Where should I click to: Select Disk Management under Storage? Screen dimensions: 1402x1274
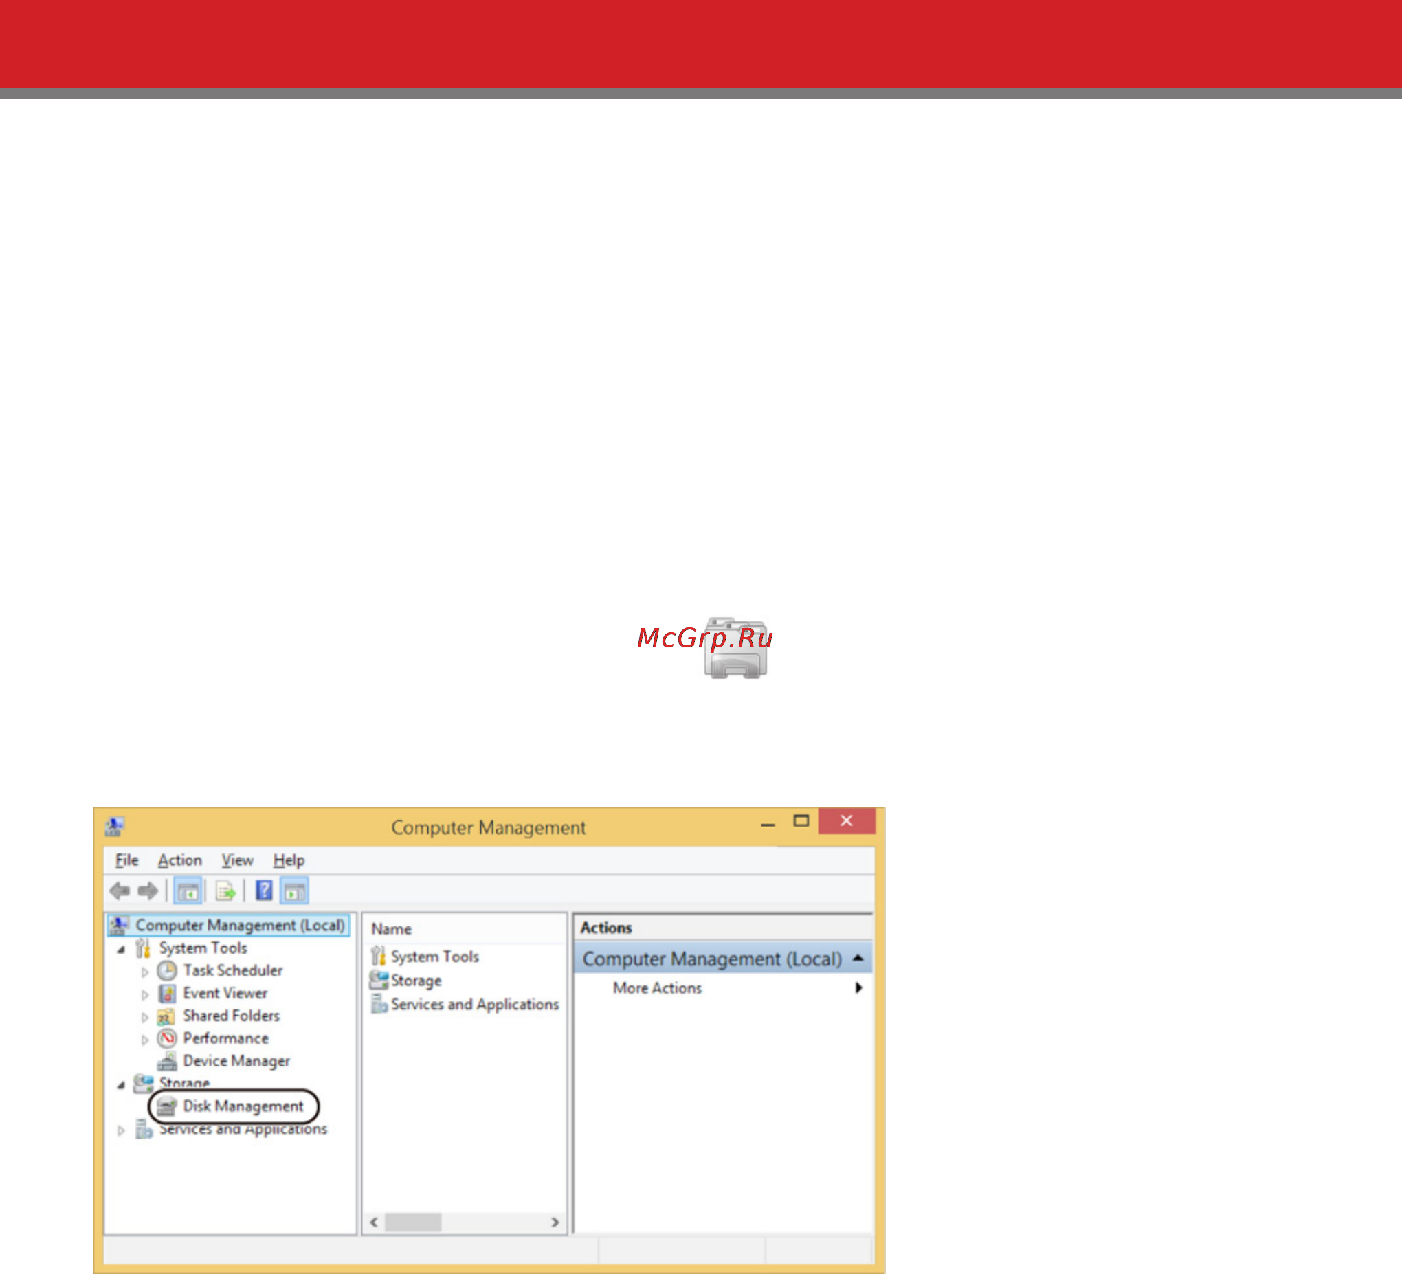243,1106
